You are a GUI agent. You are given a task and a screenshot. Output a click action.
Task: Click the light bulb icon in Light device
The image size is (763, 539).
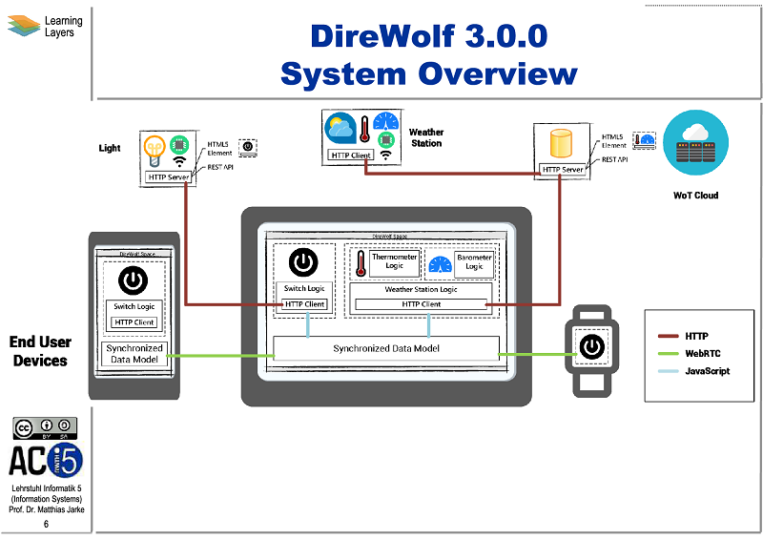tap(155, 152)
